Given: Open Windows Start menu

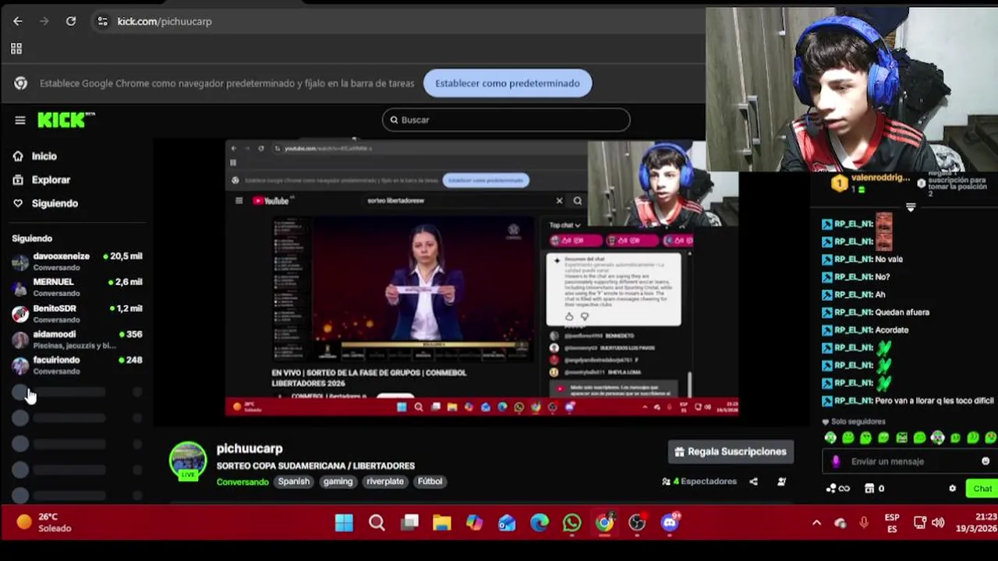Looking at the screenshot, I should tap(344, 523).
